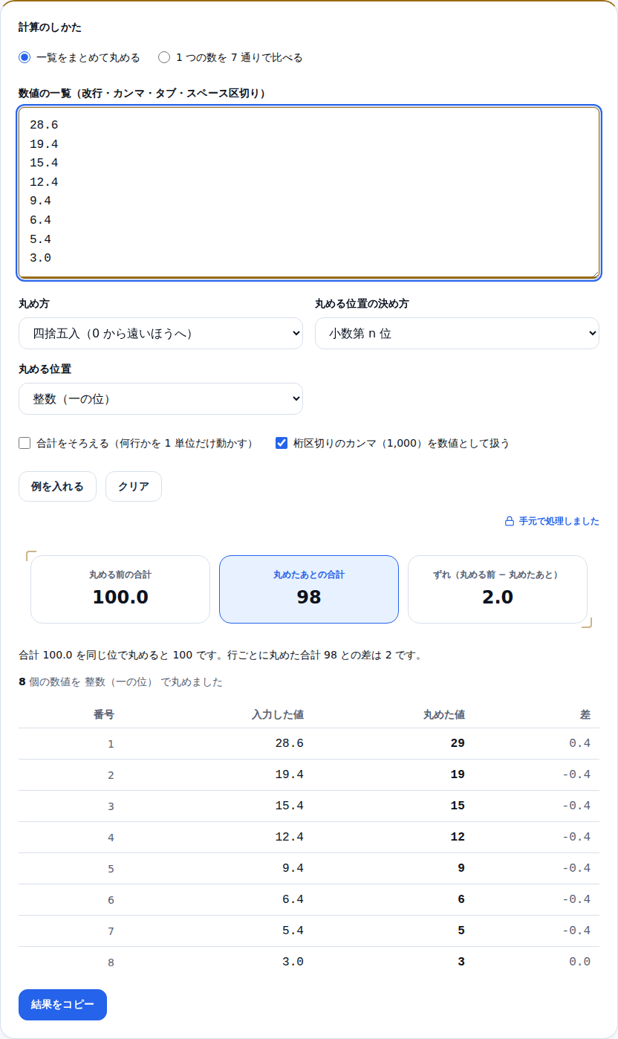This screenshot has height=1039, width=618.
Task: Click rounded value 3 in the table
Action: 461,962
